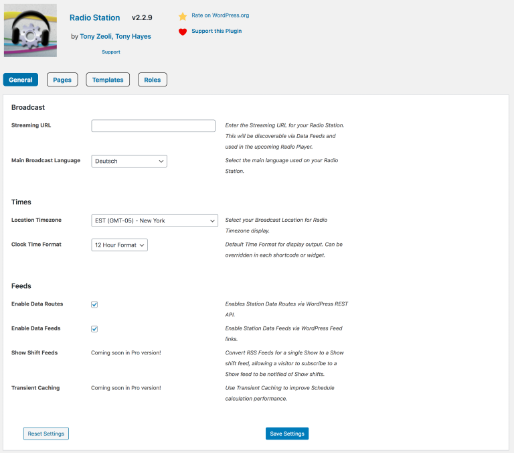Follow the Support this Plugin link
The height and width of the screenshot is (453, 514).
click(216, 31)
